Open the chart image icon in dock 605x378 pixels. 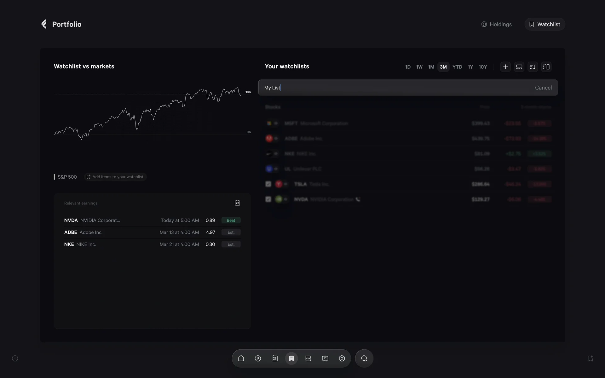[x=308, y=358]
